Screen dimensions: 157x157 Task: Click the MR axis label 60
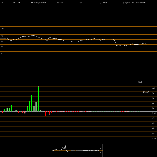153,98
